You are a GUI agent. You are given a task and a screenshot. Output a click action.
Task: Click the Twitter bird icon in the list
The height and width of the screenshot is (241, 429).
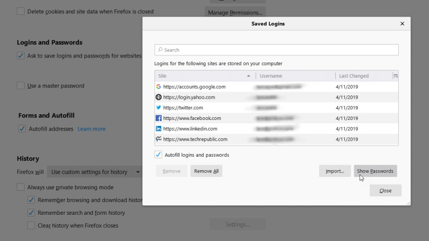pos(158,108)
